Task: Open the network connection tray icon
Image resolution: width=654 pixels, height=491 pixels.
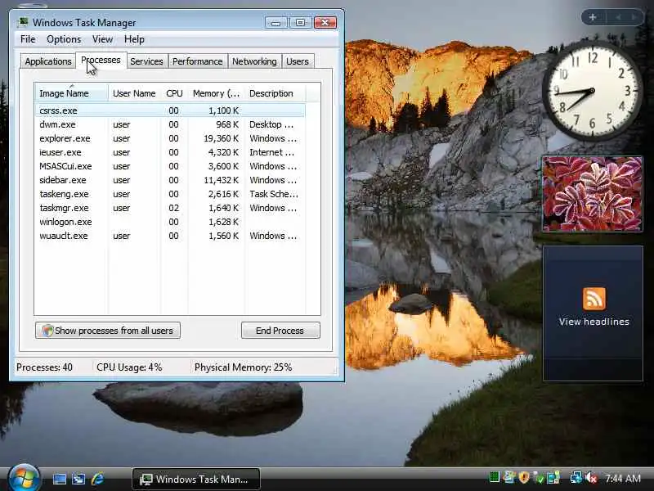Action: click(x=576, y=478)
